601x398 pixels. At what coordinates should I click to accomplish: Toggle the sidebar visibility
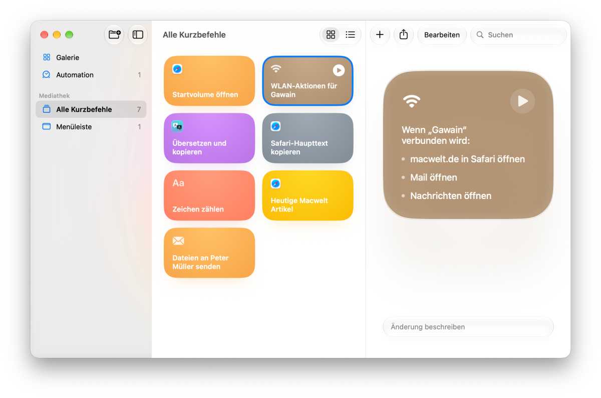tap(138, 35)
